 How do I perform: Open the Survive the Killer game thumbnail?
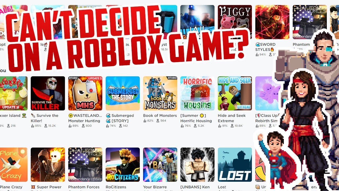tap(48, 93)
